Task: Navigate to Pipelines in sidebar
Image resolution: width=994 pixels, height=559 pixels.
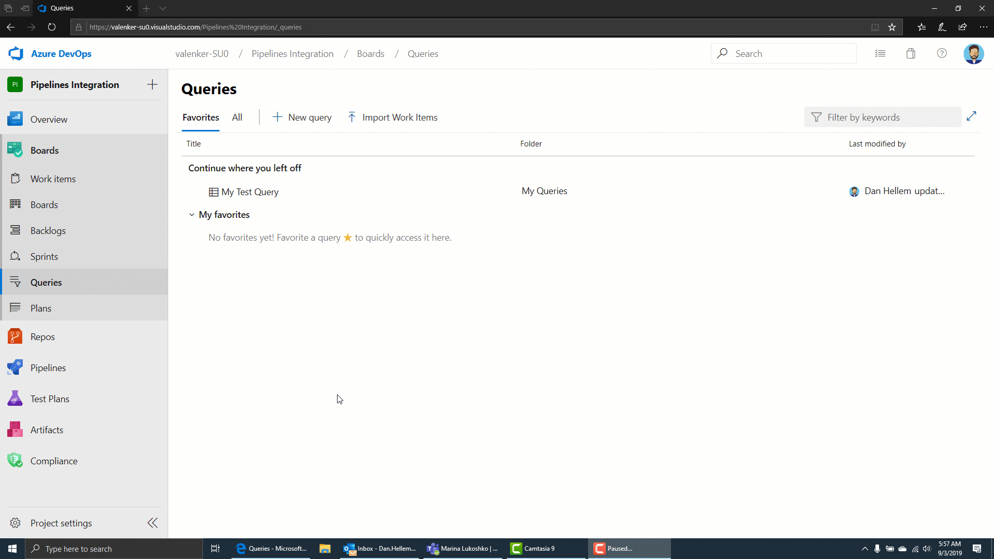Action: pyautogui.click(x=48, y=367)
